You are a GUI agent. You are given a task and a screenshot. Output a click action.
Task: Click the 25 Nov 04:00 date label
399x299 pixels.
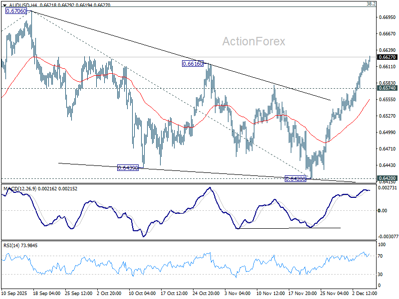(x=334, y=293)
